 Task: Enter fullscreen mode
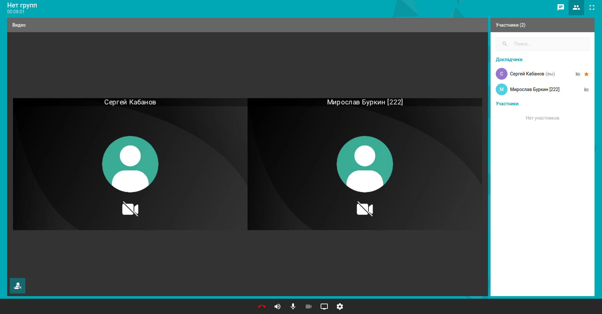pos(592,7)
